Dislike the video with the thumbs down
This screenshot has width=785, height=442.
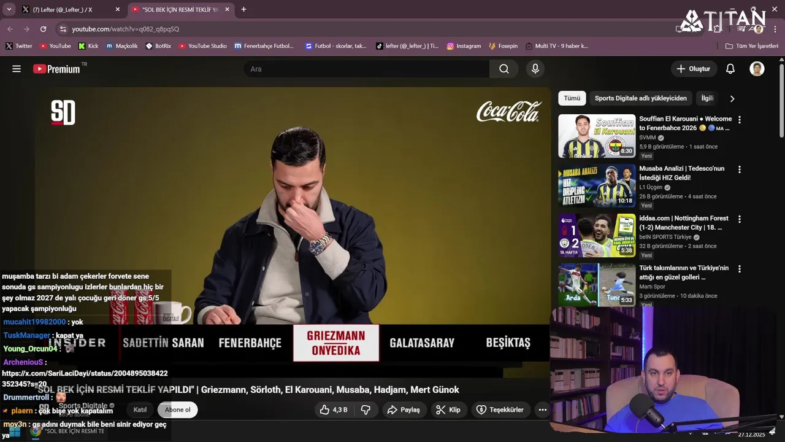point(366,409)
